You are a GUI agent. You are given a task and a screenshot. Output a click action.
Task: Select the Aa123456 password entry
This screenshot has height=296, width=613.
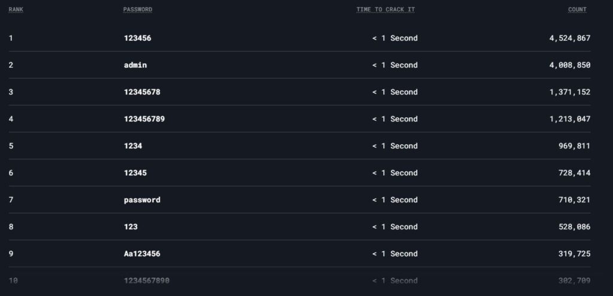tap(142, 254)
